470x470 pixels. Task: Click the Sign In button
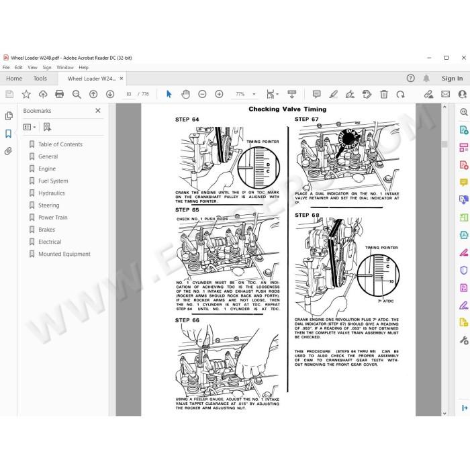point(452,79)
